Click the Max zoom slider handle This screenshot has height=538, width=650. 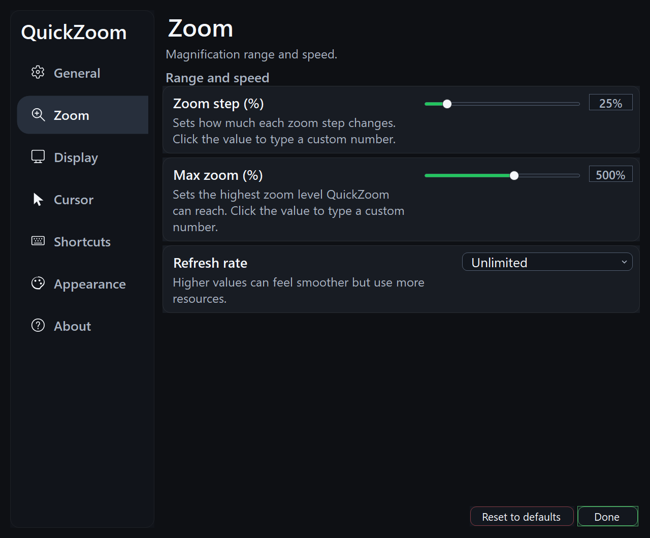pyautogui.click(x=514, y=176)
